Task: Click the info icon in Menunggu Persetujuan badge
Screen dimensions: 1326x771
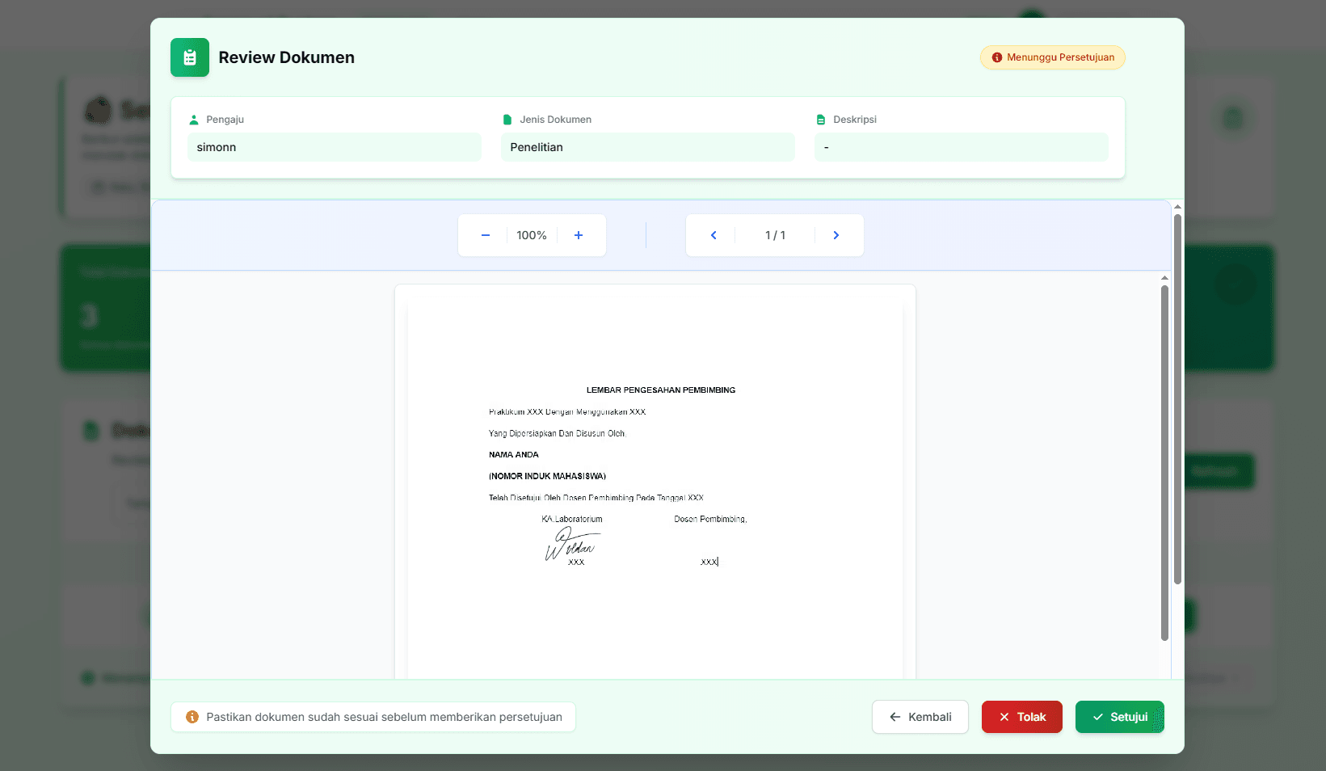Action: click(996, 57)
